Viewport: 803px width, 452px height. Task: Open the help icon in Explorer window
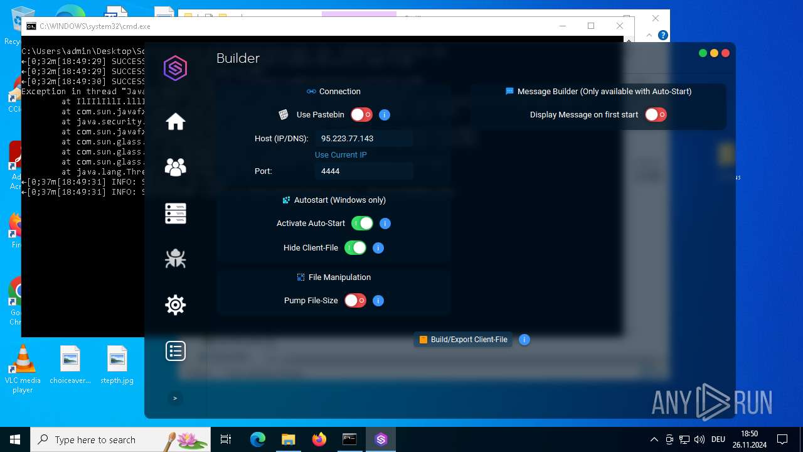pos(662,35)
